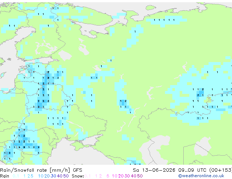Select the 50 value in Snow legend
Screen dimensions: 232x179
tap(140, 176)
